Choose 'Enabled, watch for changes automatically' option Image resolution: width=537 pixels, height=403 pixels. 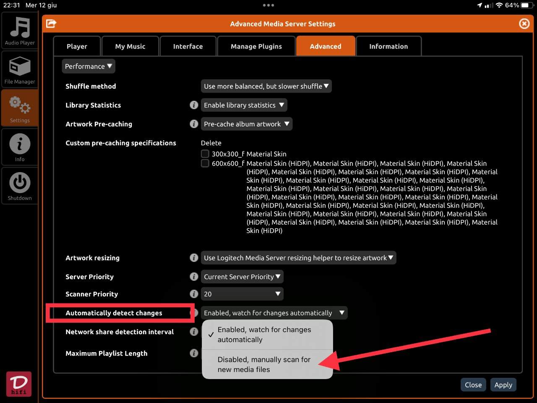click(x=267, y=335)
